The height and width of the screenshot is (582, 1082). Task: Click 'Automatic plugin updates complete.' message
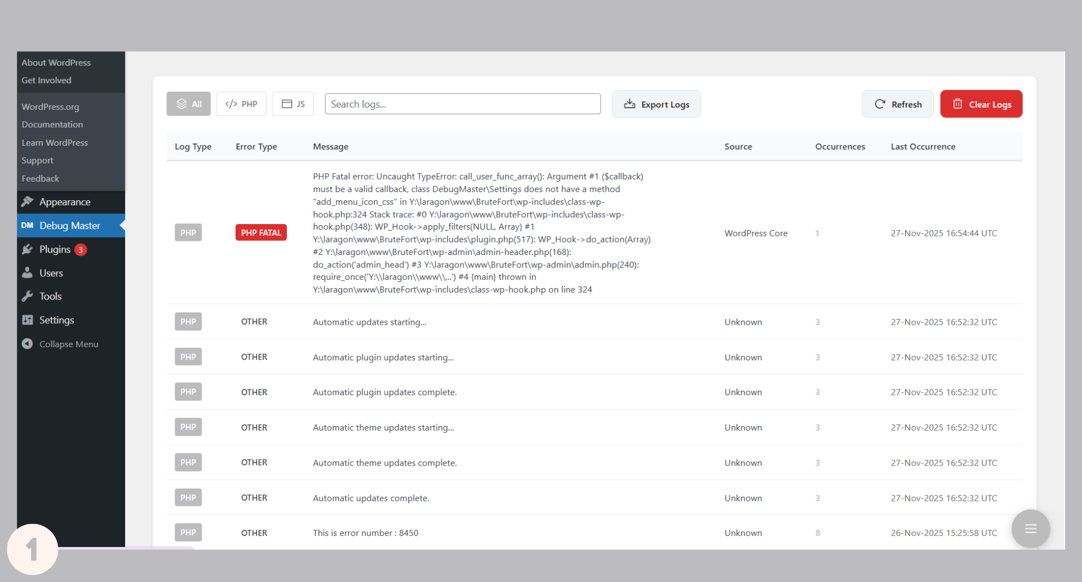tap(385, 392)
